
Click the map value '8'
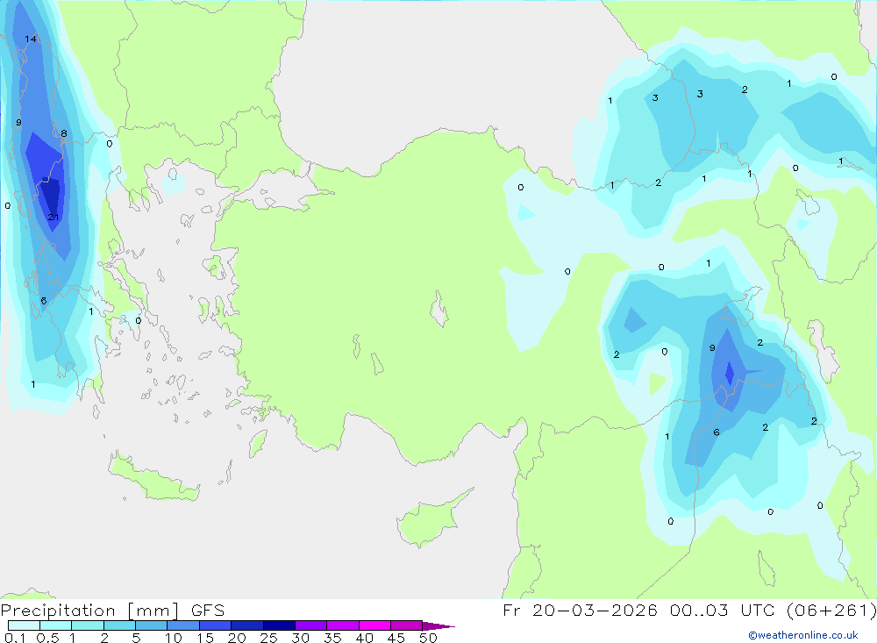click(64, 133)
